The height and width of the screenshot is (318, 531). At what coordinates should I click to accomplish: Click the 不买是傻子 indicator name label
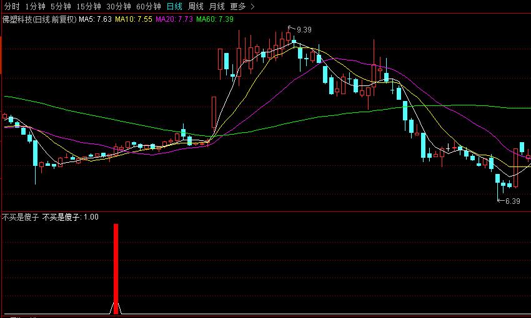21,217
